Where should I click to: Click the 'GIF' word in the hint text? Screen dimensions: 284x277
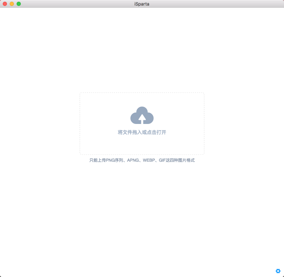click(x=163, y=160)
